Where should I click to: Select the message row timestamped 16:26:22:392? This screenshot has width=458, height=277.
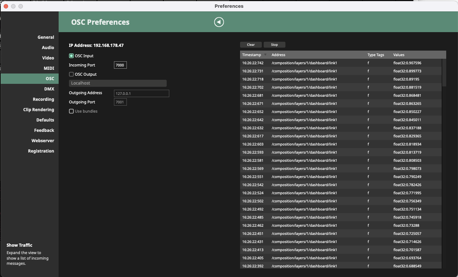pyautogui.click(x=341, y=266)
